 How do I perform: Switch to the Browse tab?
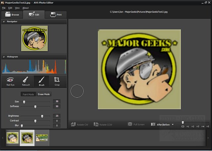[x=12, y=15]
